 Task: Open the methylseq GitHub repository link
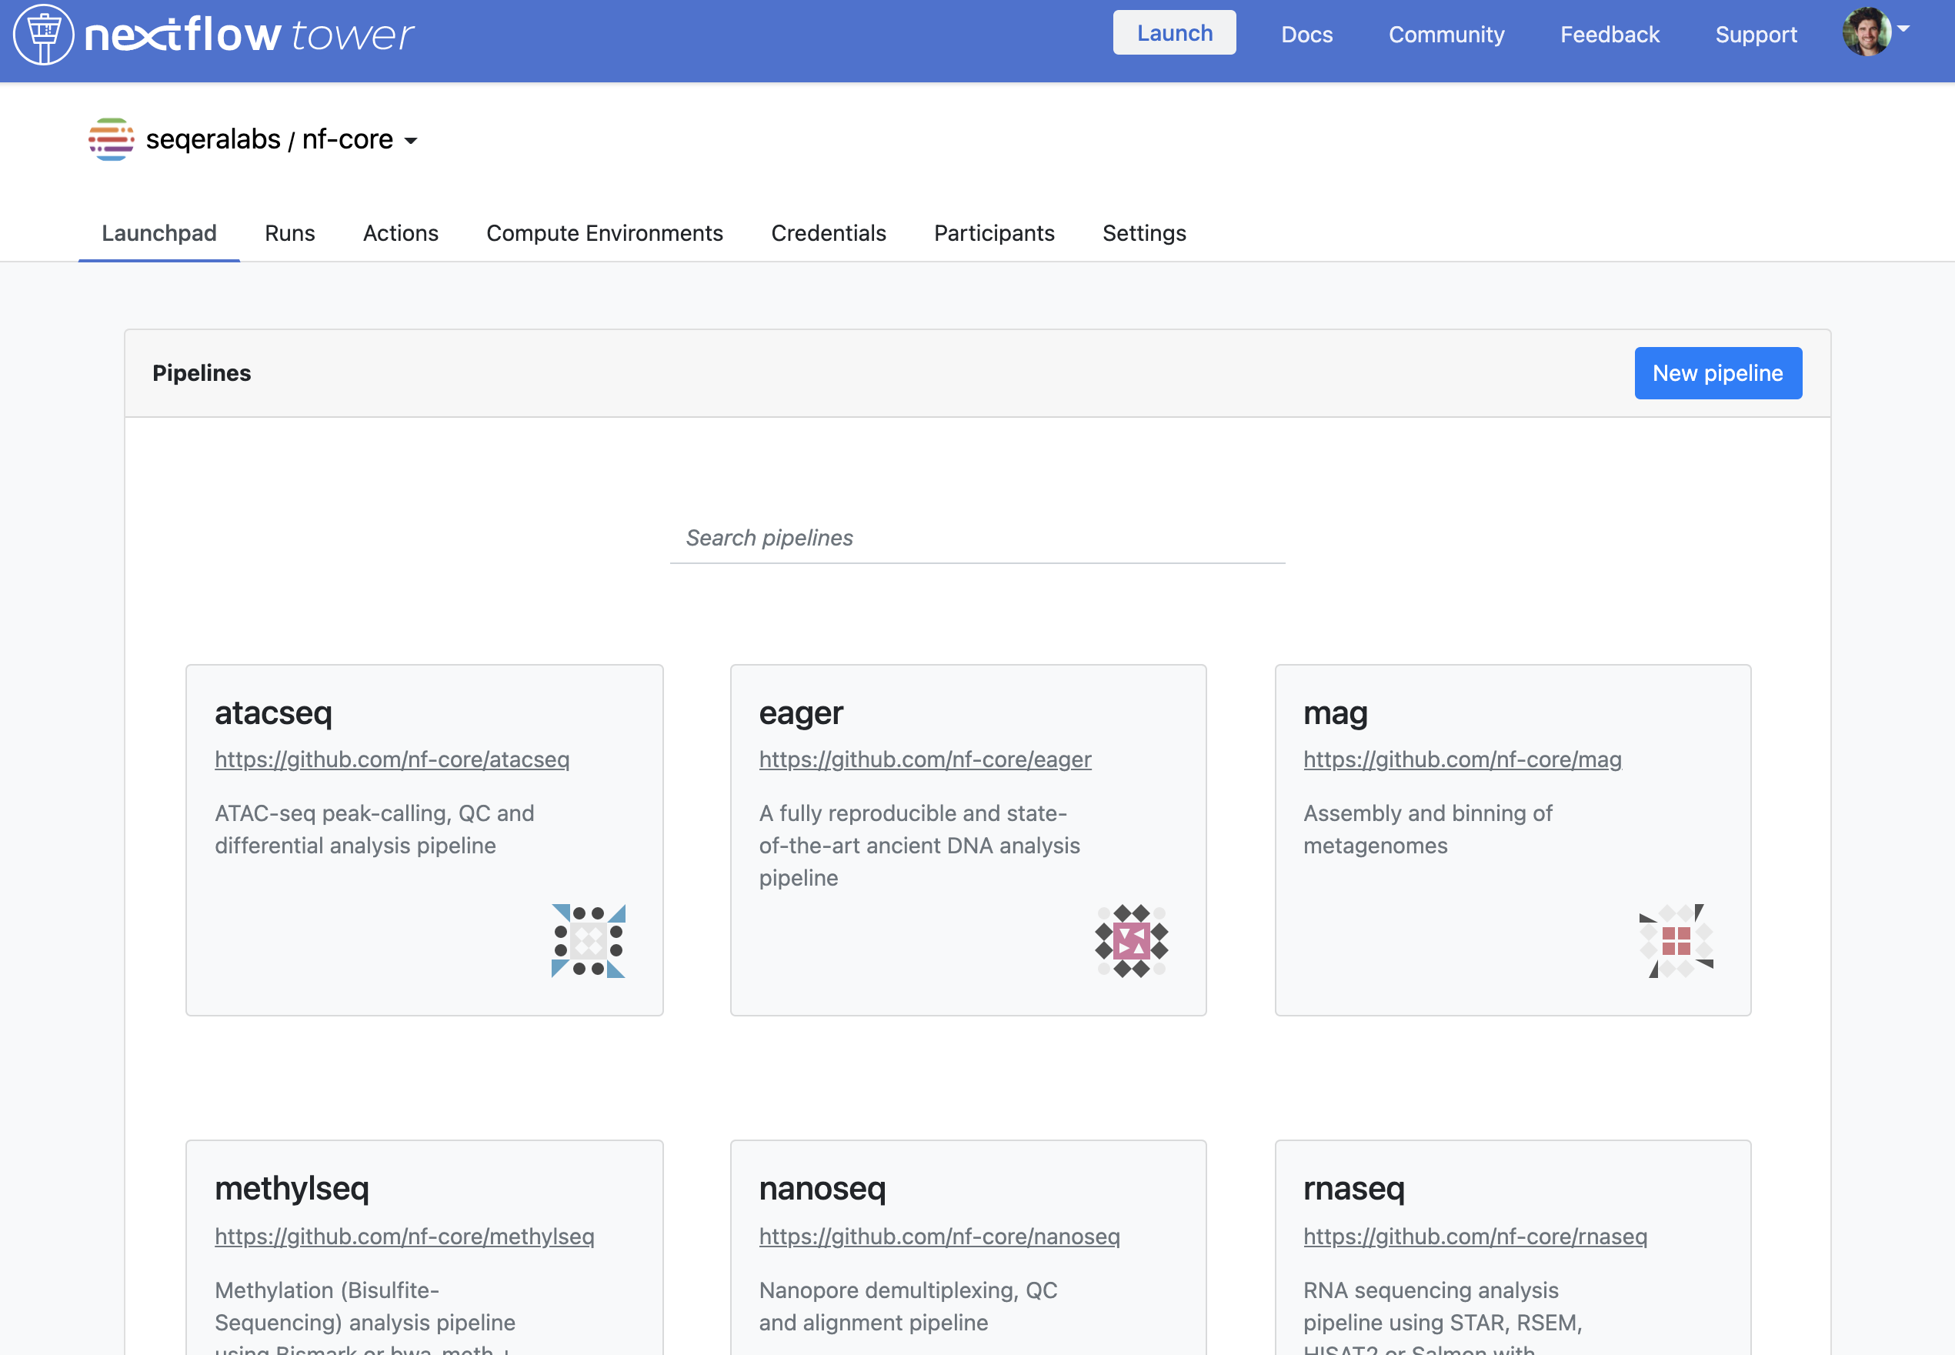click(x=404, y=1237)
